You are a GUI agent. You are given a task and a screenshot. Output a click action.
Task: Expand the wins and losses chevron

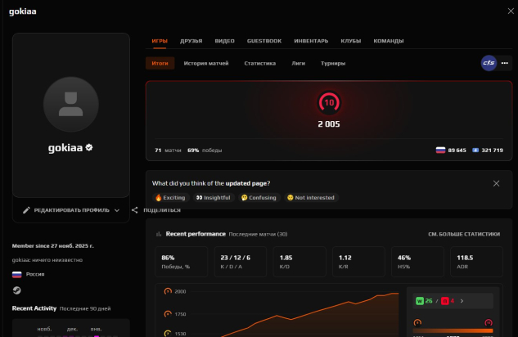tap(462, 301)
